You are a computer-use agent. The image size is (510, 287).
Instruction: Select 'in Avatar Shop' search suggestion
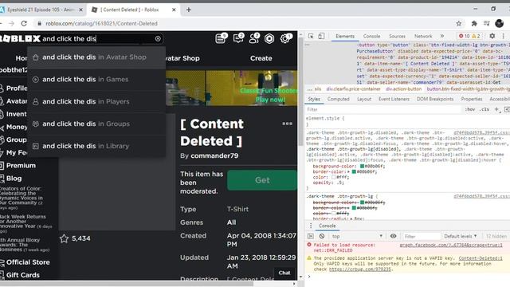[96, 57]
